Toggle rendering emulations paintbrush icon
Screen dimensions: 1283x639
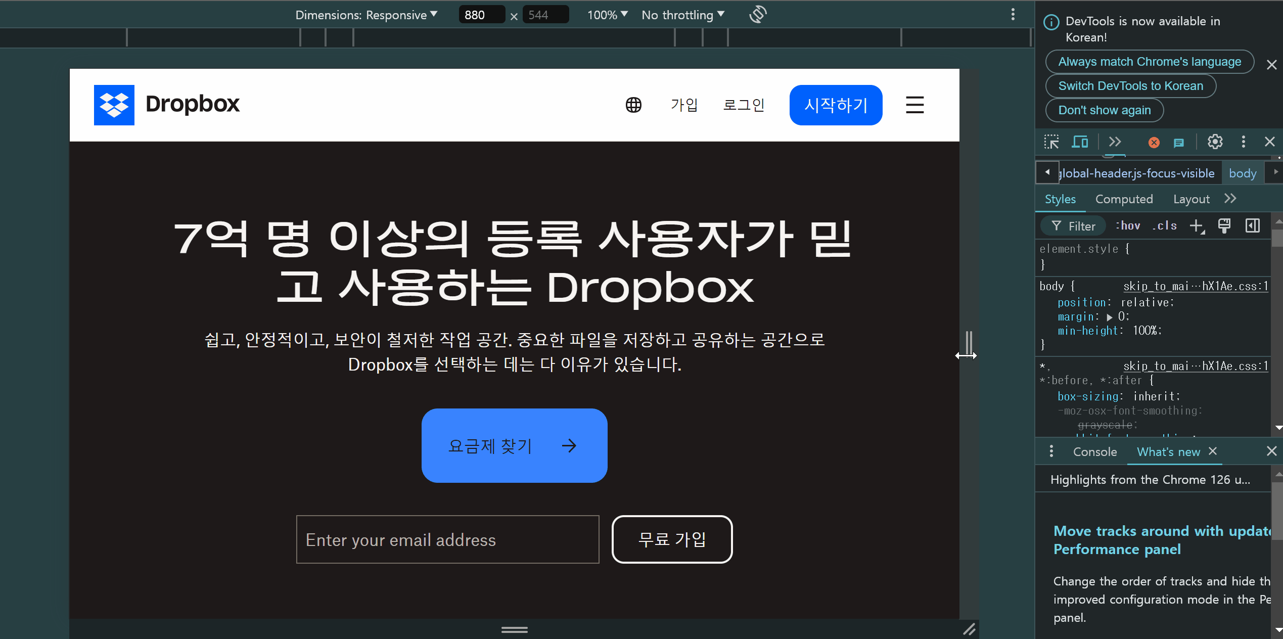1224,225
